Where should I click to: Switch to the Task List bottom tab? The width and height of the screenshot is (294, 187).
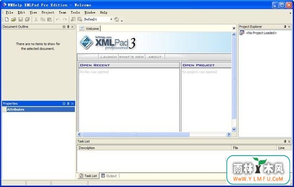[88, 176]
